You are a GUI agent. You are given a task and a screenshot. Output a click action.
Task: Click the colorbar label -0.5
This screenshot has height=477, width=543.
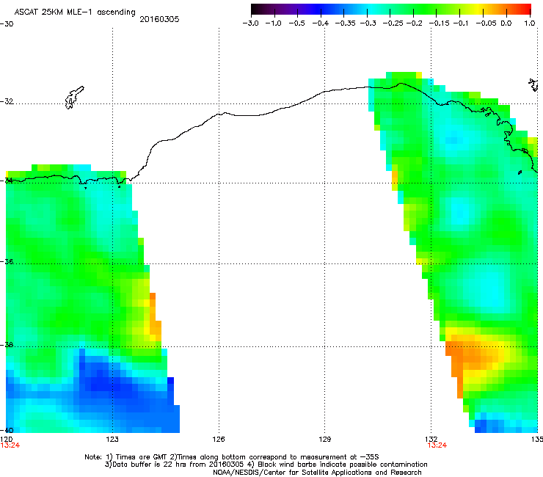tap(296, 23)
